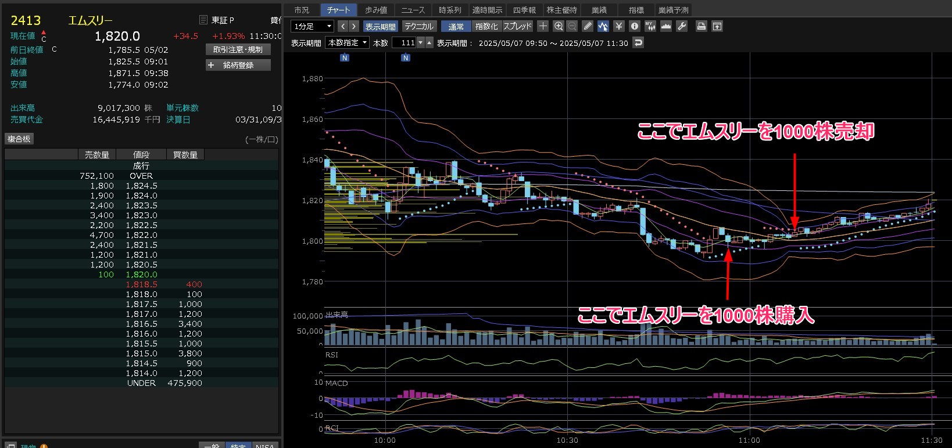Click the 本数 input field showing 111
952x448 pixels.
point(404,42)
